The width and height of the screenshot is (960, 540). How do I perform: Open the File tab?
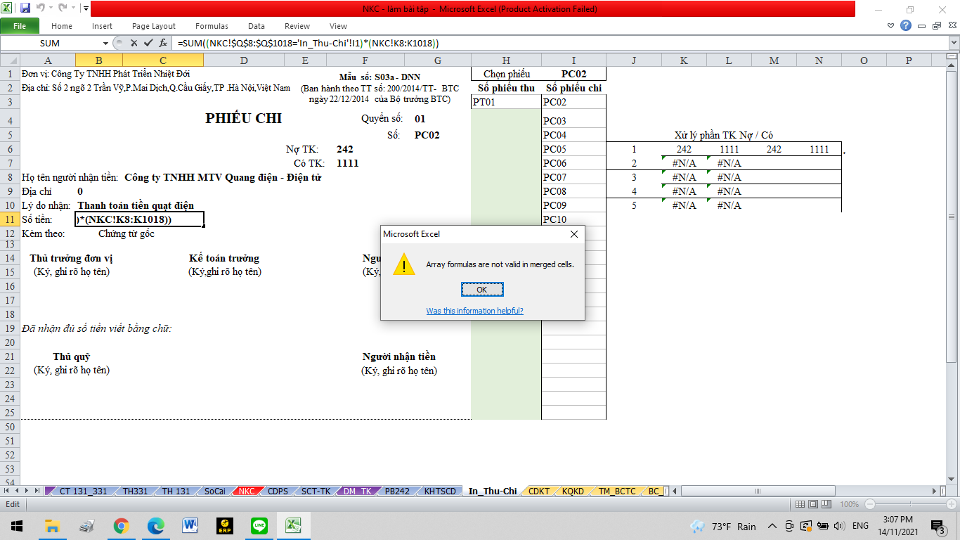point(20,26)
